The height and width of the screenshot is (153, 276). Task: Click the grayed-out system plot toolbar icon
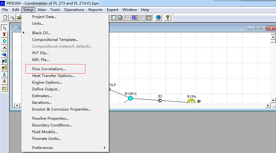pos(142,18)
